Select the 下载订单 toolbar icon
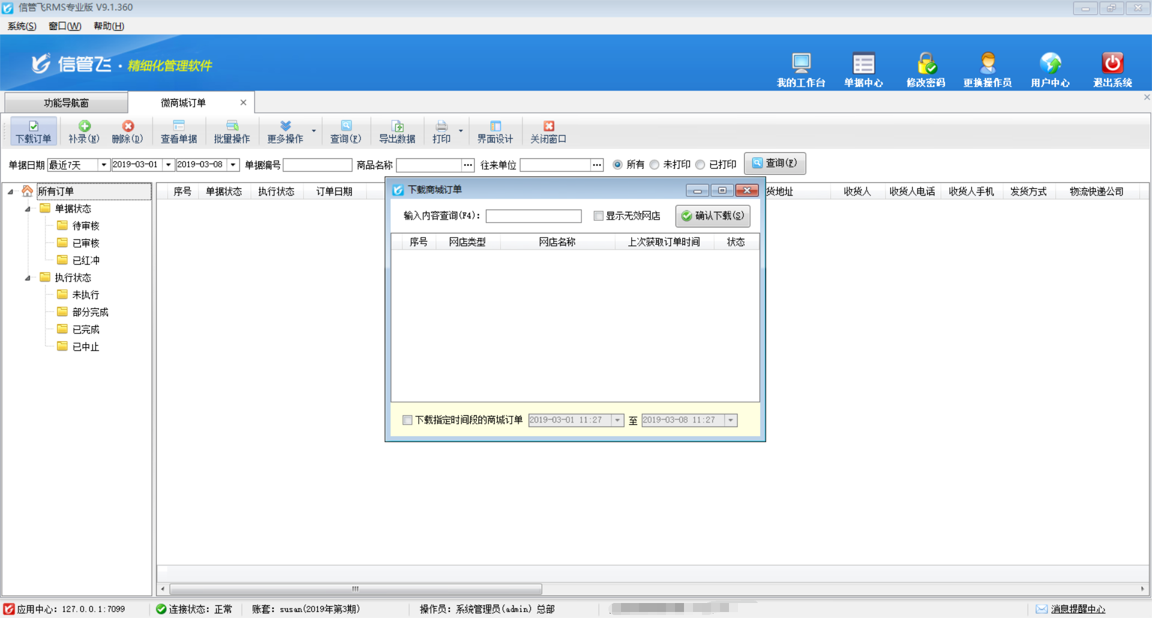Viewport: 1152px width, 618px height. 34,131
